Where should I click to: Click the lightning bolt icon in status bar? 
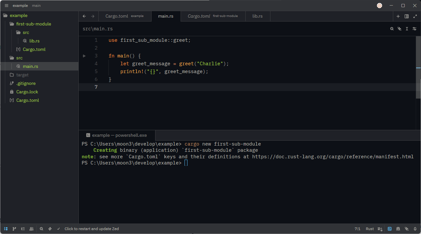pyautogui.click(x=50, y=229)
